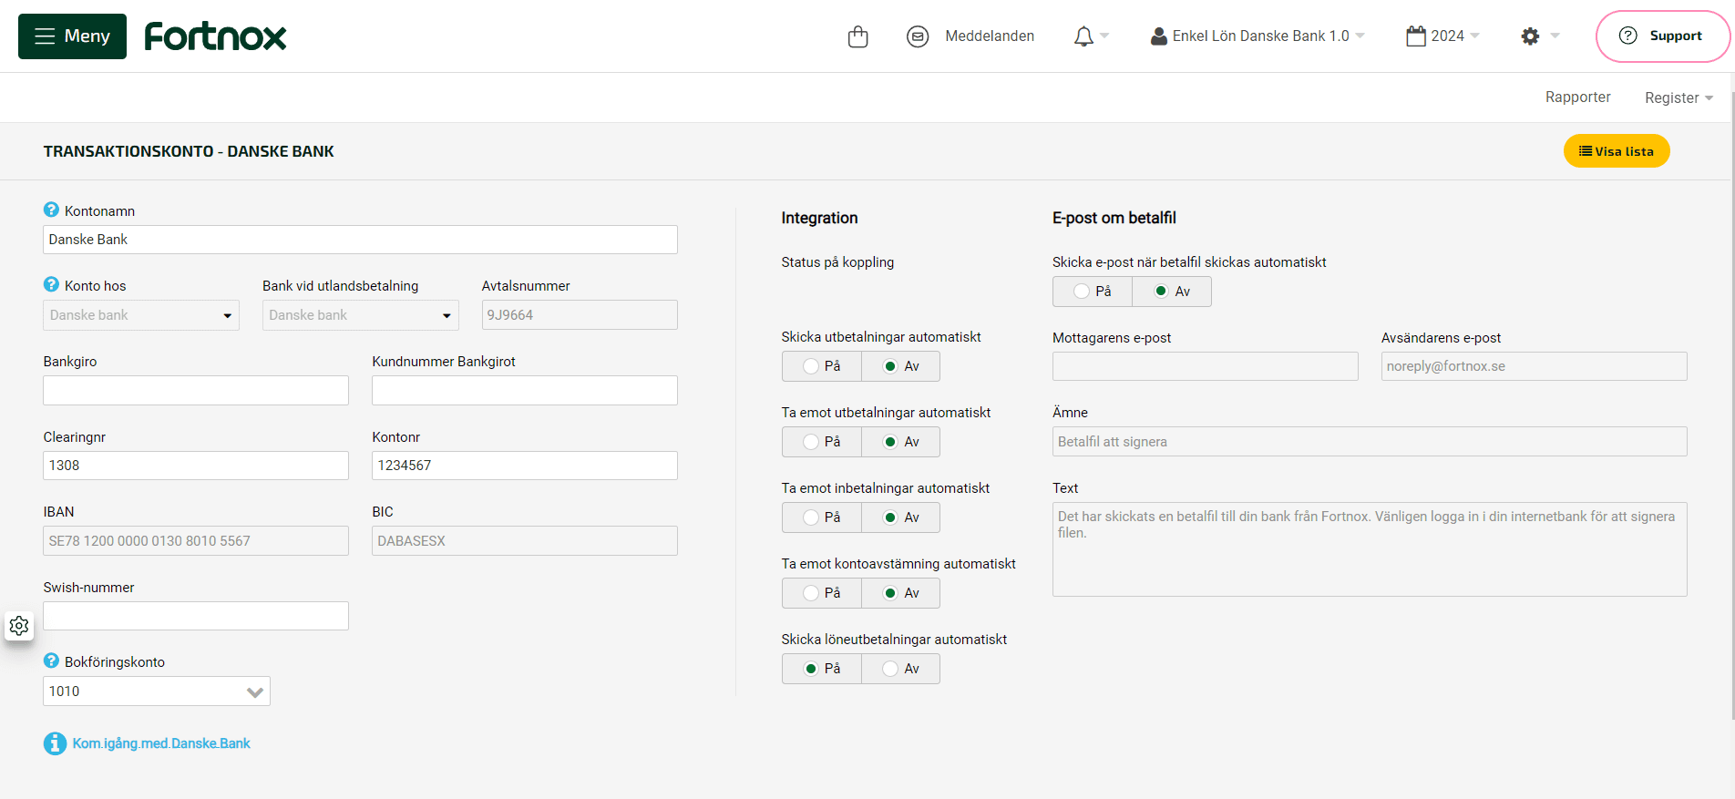Click the IBAN field
The width and height of the screenshot is (1735, 799).
[196, 541]
